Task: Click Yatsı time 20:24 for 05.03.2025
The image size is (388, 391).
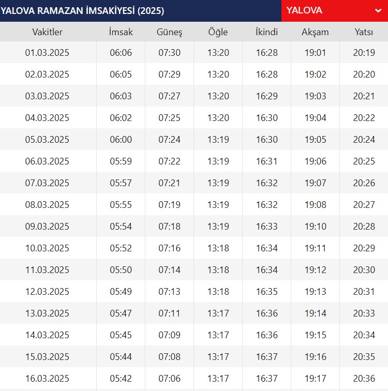Action: click(364, 140)
